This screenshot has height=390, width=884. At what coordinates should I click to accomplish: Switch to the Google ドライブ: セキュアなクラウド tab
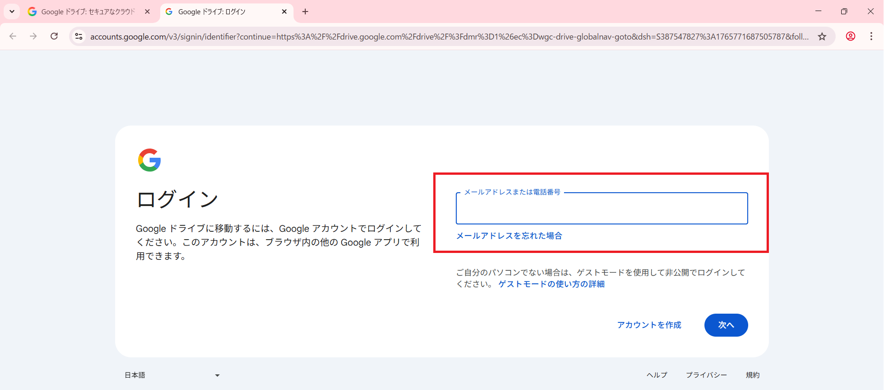tap(89, 11)
